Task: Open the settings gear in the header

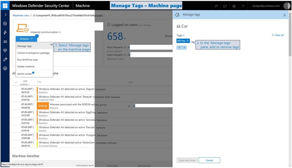Action: (x=234, y=6)
